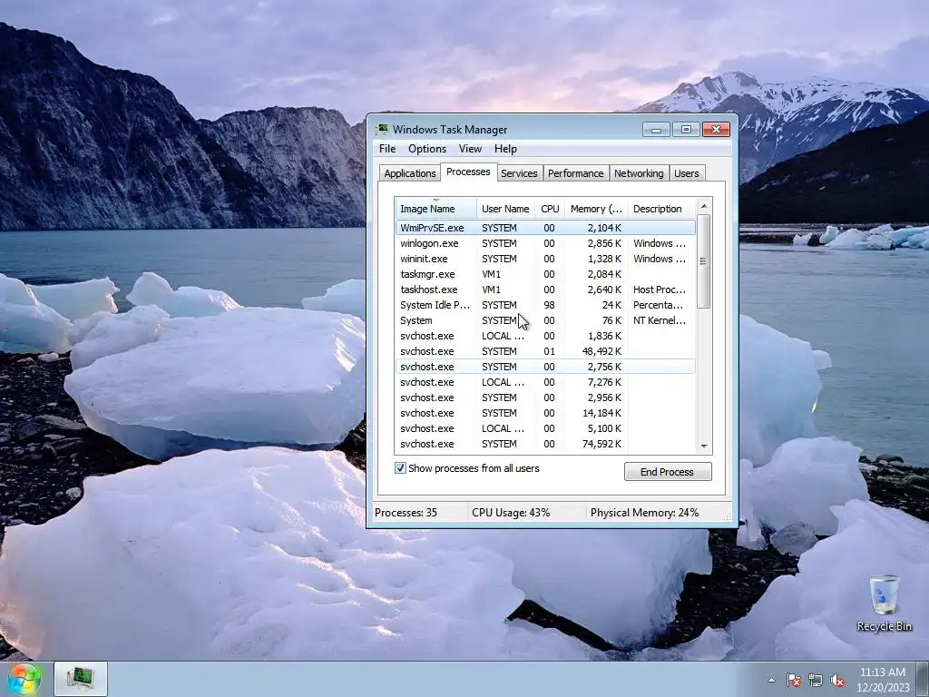Click the End Process button
Screen dimensions: 929x697
tap(668, 472)
